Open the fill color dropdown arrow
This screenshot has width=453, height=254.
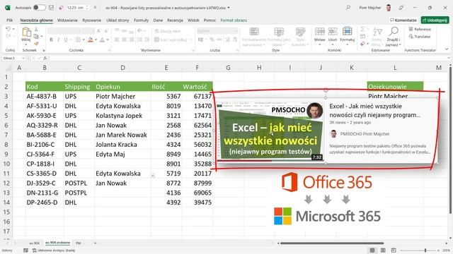click(x=96, y=40)
